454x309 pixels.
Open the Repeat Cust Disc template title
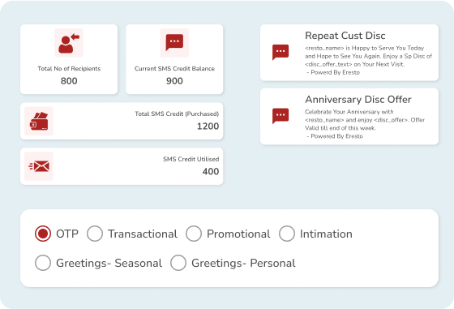point(345,36)
